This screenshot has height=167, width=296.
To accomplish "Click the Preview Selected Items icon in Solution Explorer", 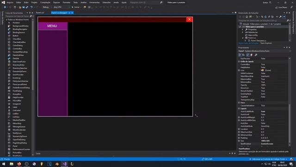I will [284, 17].
